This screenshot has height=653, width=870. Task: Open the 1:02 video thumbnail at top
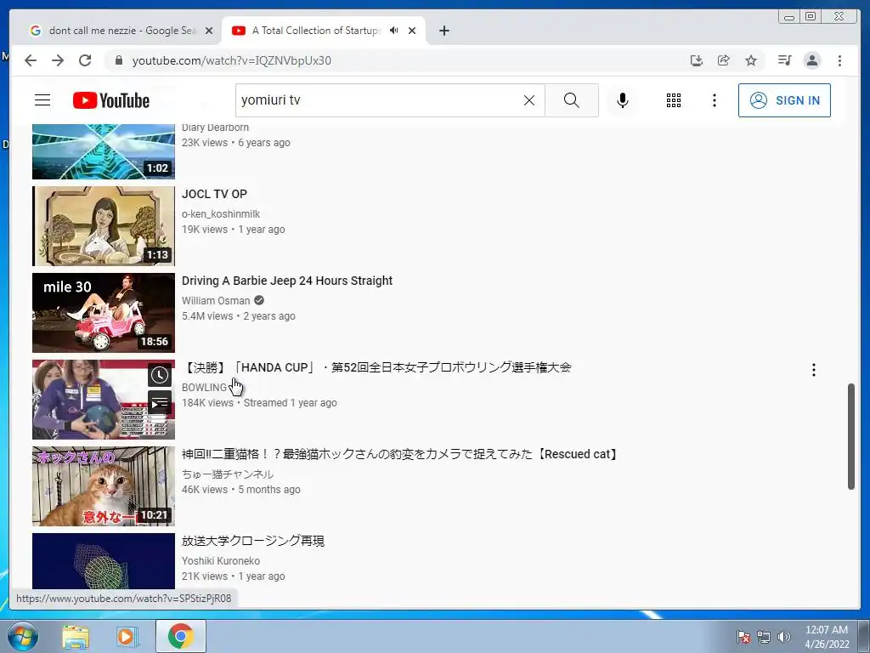pos(104,151)
